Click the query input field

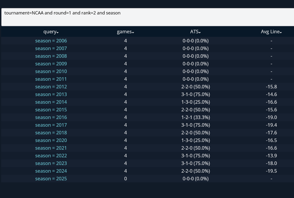point(147,17)
